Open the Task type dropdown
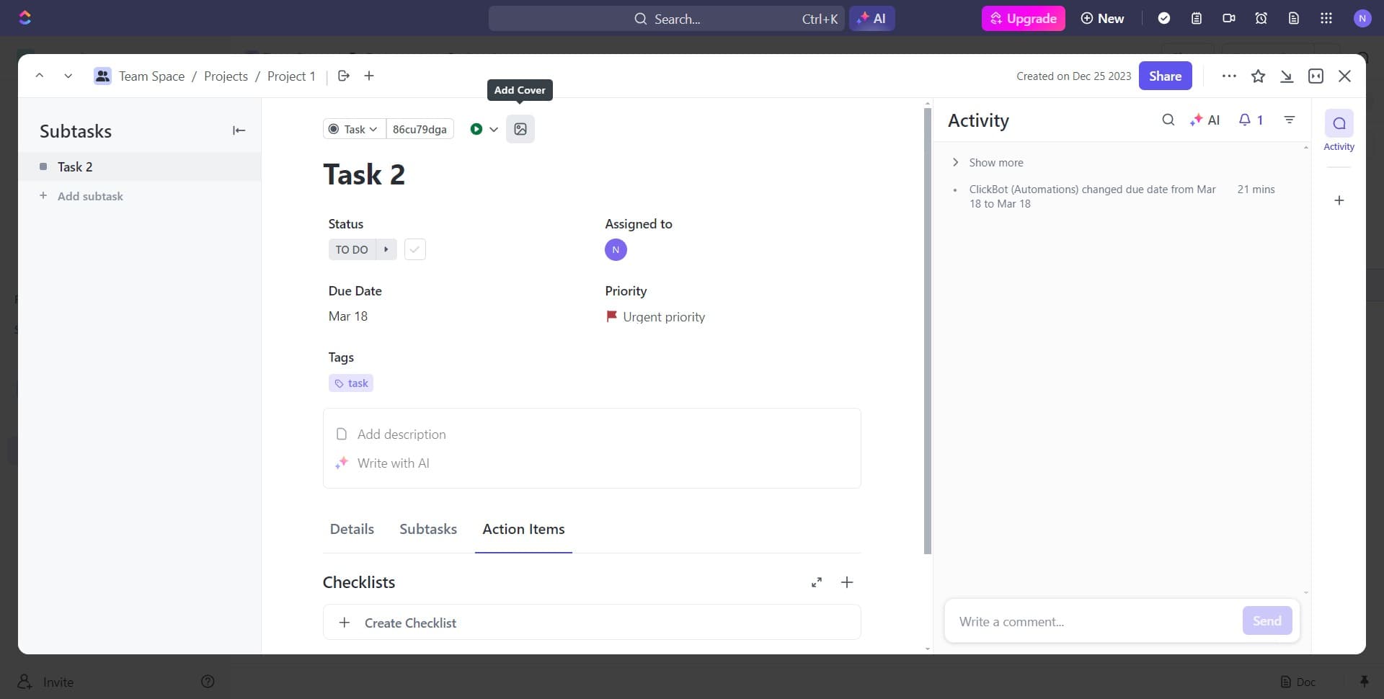 [353, 129]
